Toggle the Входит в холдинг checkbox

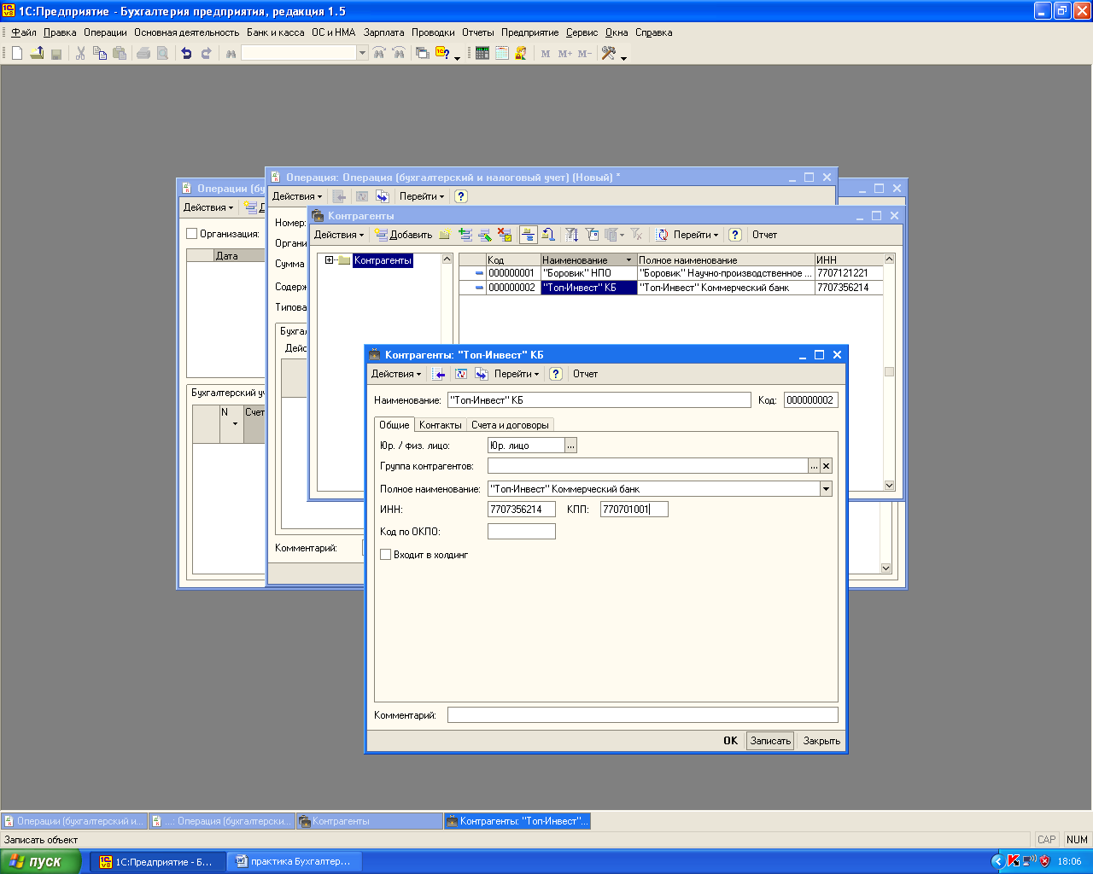click(386, 555)
